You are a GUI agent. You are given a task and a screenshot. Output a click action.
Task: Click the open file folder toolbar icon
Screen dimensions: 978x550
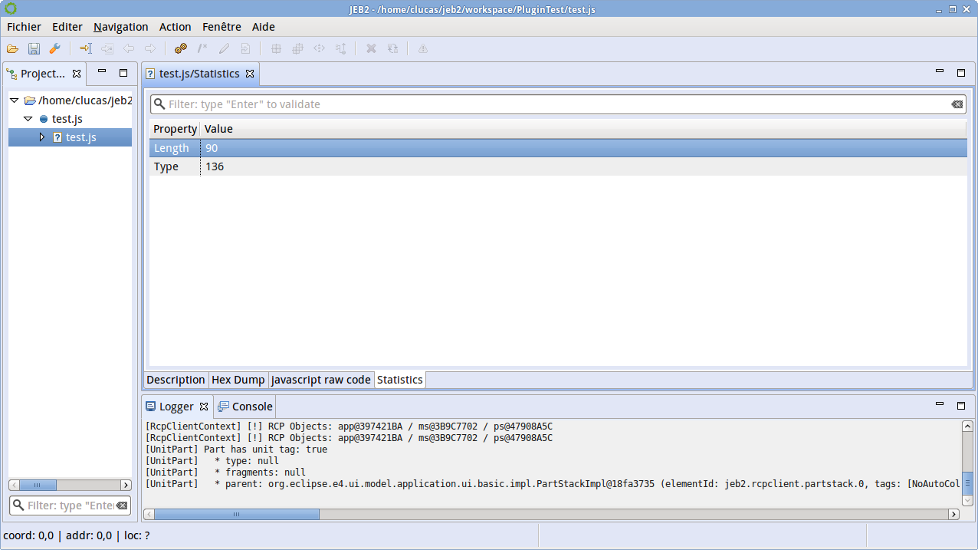(12, 48)
